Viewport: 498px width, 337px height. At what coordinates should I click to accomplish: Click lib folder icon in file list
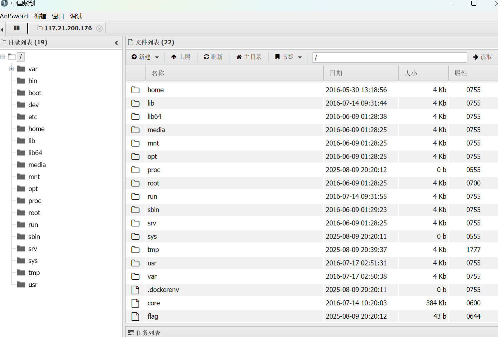135,103
